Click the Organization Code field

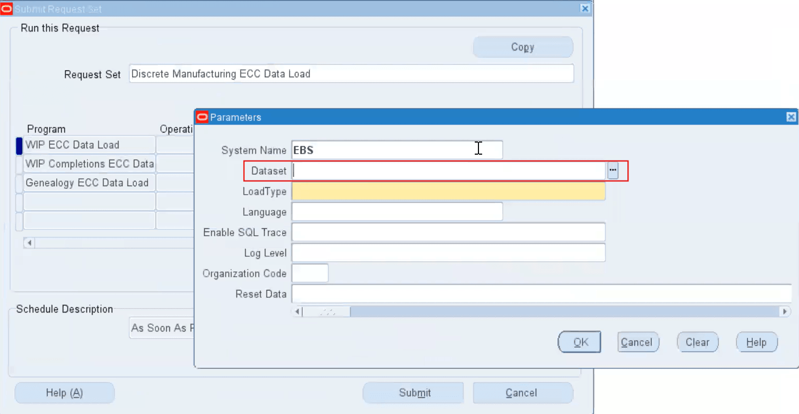point(310,273)
